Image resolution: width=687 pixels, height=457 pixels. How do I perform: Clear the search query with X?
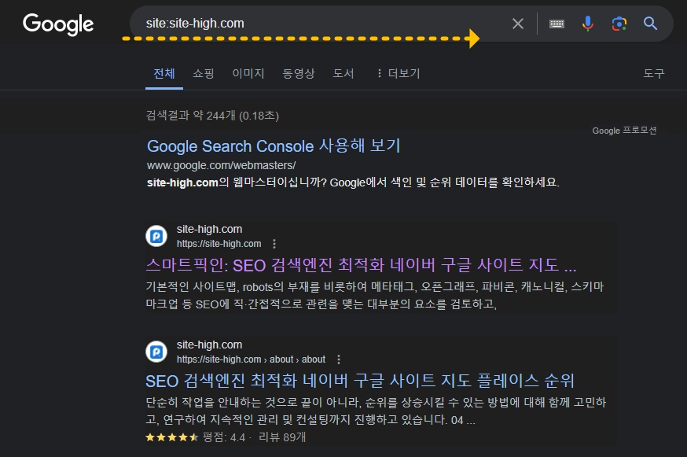coord(518,24)
